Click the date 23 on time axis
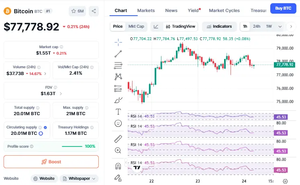The width and height of the screenshot is (300, 185). coord(198,181)
